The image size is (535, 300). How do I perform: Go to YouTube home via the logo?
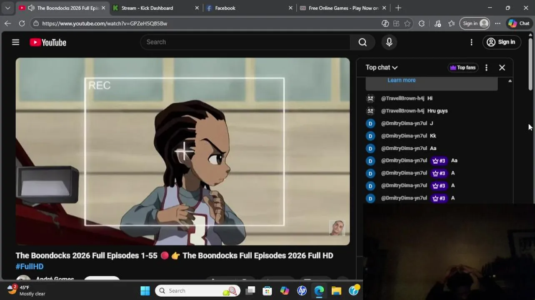[48, 42]
